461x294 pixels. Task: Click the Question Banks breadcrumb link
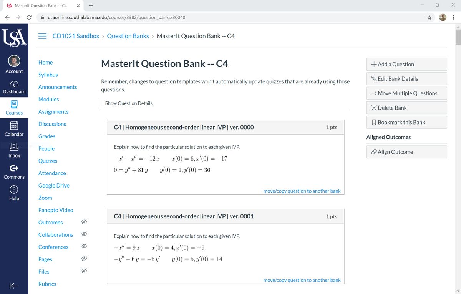click(128, 36)
